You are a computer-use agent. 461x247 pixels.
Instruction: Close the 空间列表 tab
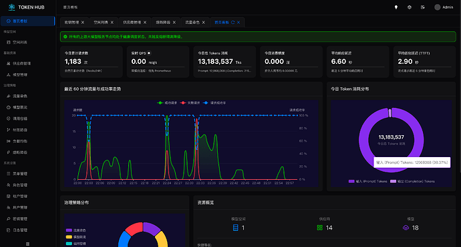112,22
